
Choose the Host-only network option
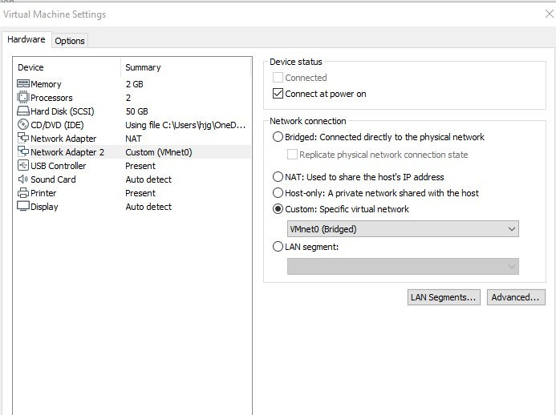click(278, 193)
